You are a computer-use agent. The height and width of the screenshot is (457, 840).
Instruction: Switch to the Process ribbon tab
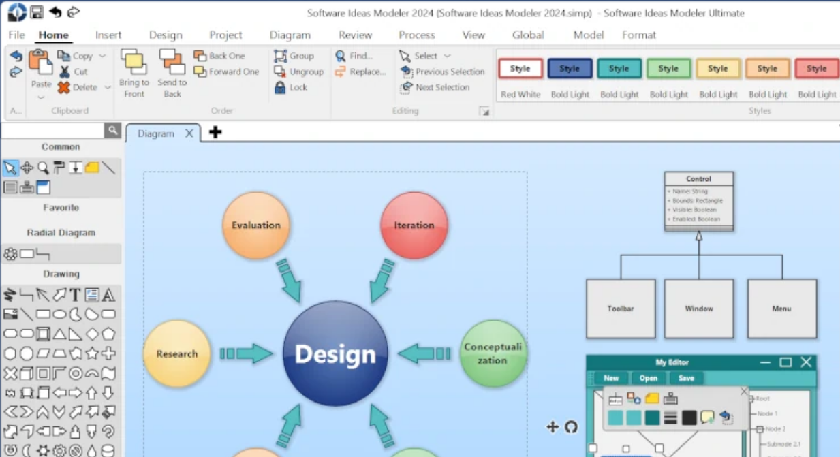coord(416,35)
